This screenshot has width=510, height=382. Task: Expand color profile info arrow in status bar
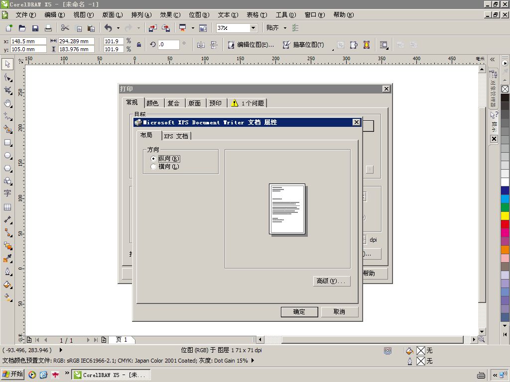point(253,361)
